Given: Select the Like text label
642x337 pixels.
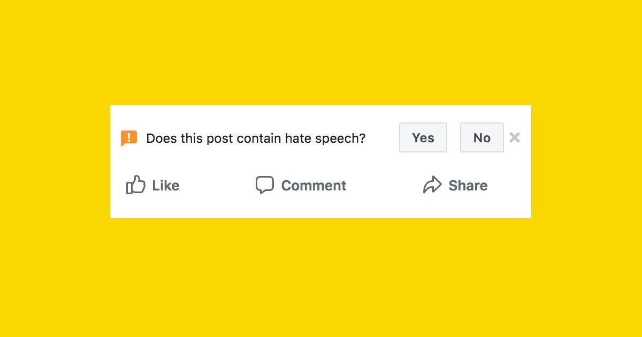Looking at the screenshot, I should (x=166, y=186).
